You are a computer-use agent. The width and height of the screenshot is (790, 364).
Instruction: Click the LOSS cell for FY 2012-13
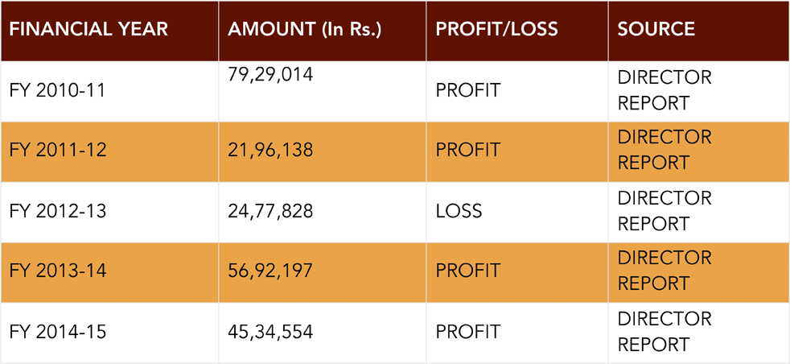pos(459,211)
